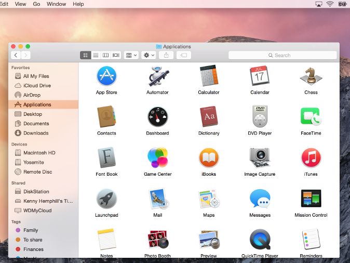Select the Notes app icon
Viewport: 350px width, 263px height.
coord(106,239)
